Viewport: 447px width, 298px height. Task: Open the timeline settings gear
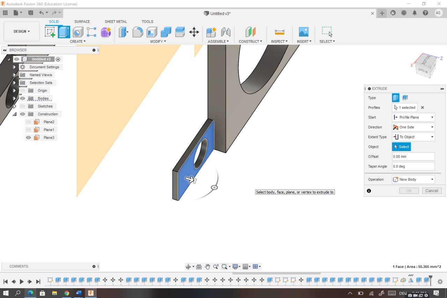(x=440, y=281)
